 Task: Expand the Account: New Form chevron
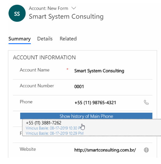(74, 8)
